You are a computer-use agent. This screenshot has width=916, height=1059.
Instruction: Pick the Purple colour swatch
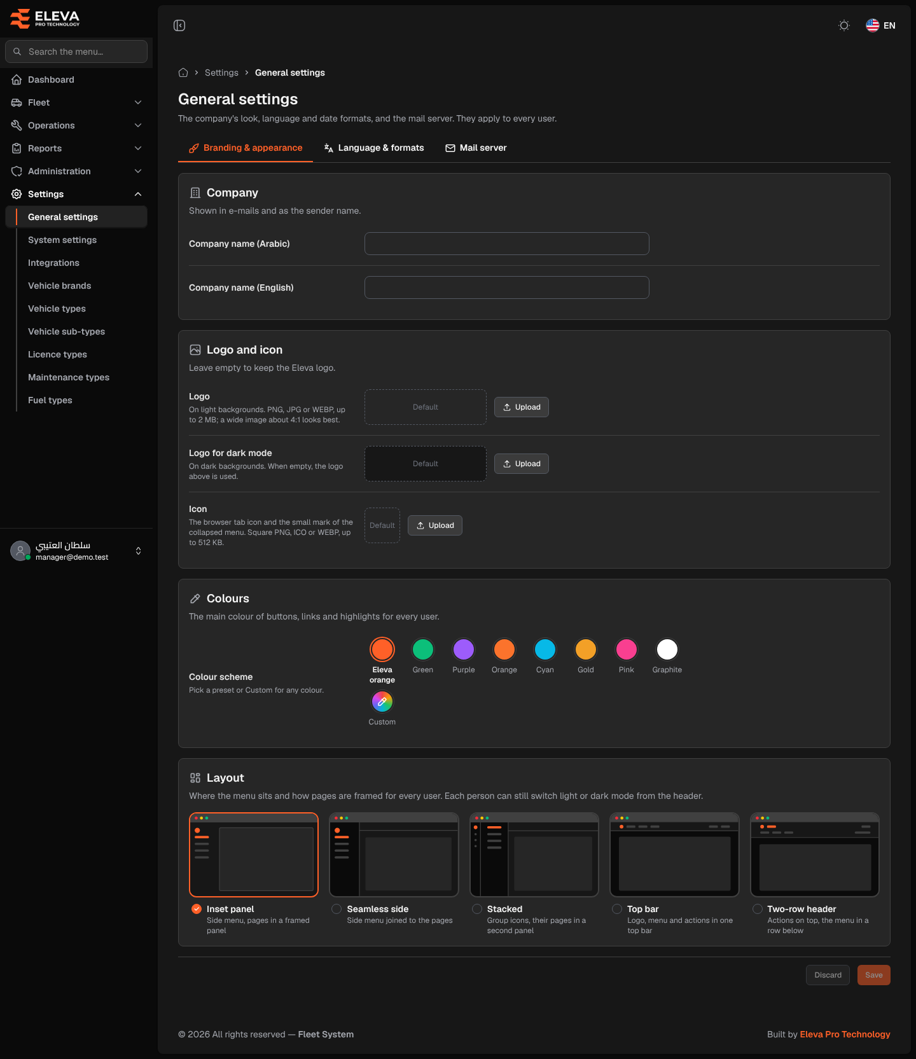click(464, 649)
